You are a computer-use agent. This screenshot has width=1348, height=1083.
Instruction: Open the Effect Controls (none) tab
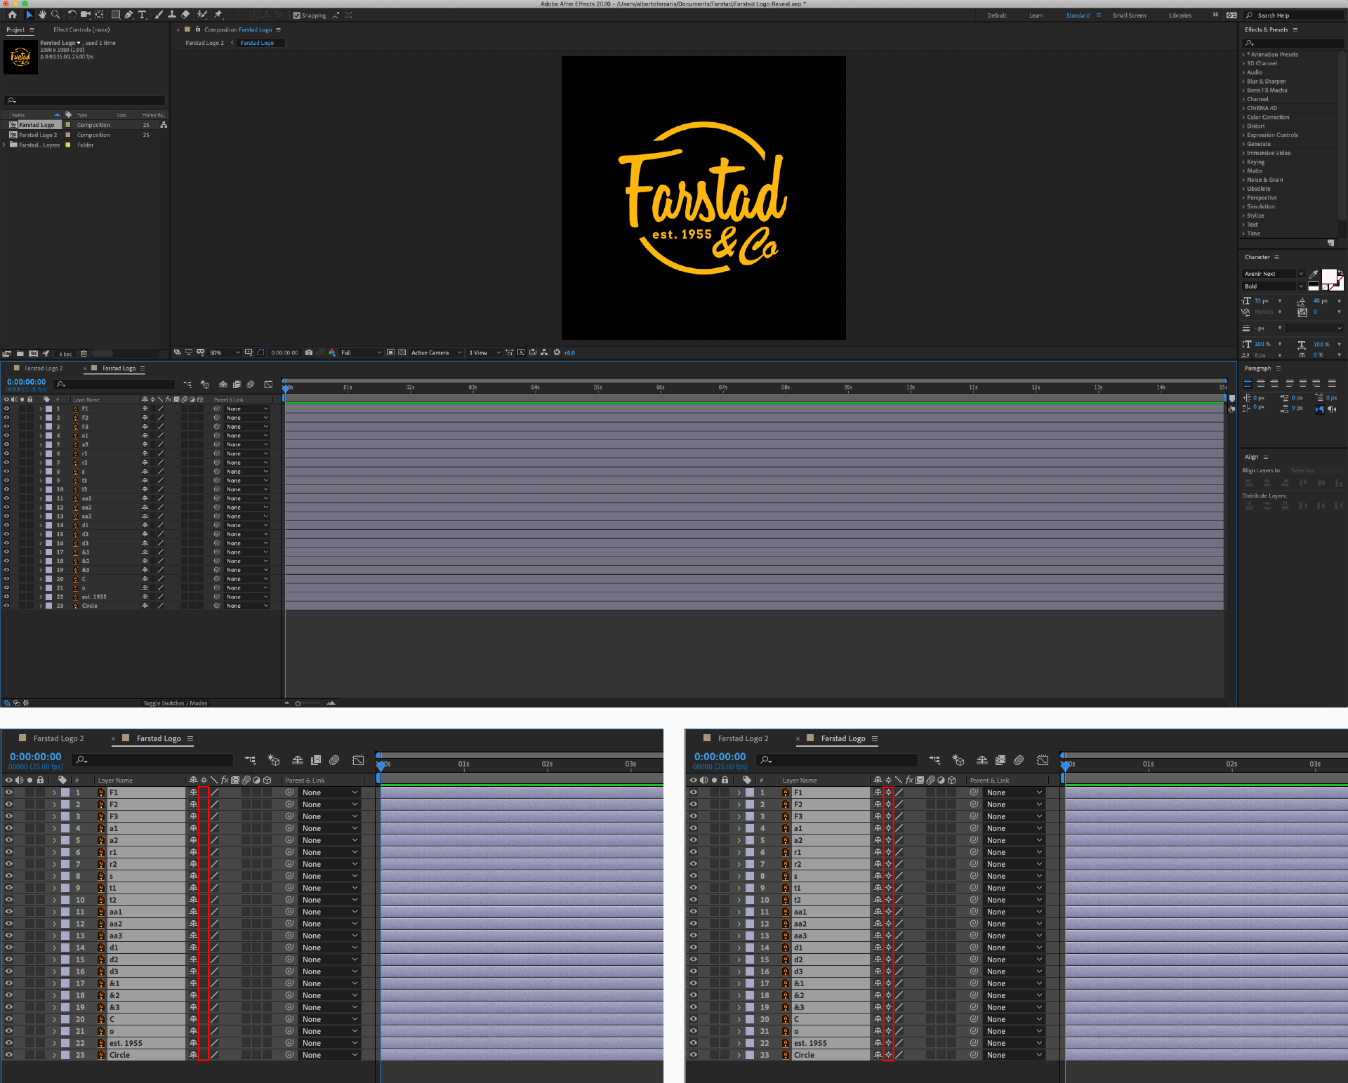coord(81,29)
